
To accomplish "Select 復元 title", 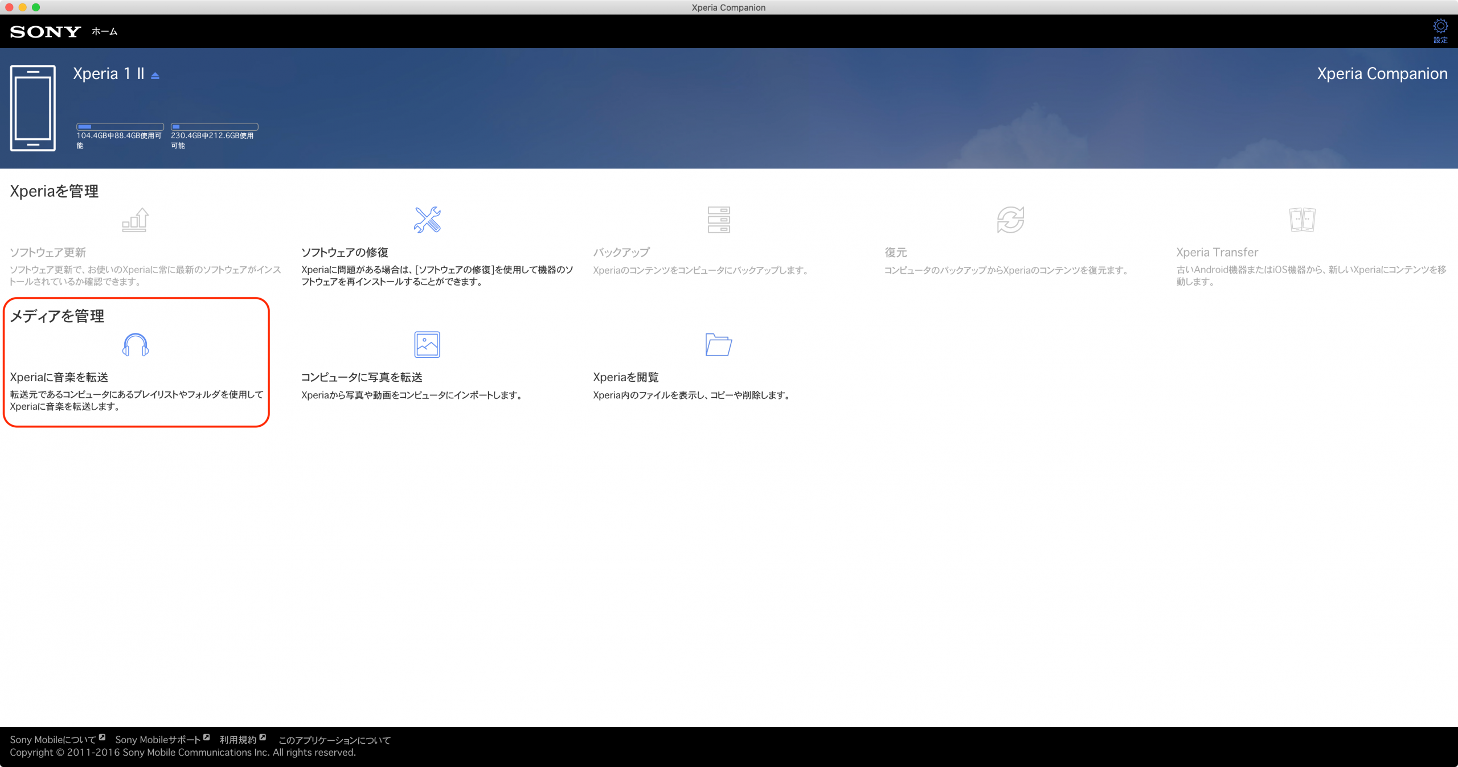I will click(x=896, y=252).
